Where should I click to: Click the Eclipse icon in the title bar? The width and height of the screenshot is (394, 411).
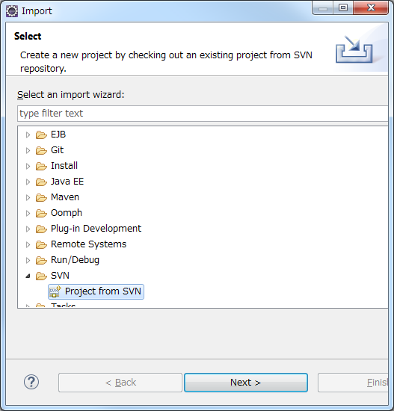coord(12,11)
